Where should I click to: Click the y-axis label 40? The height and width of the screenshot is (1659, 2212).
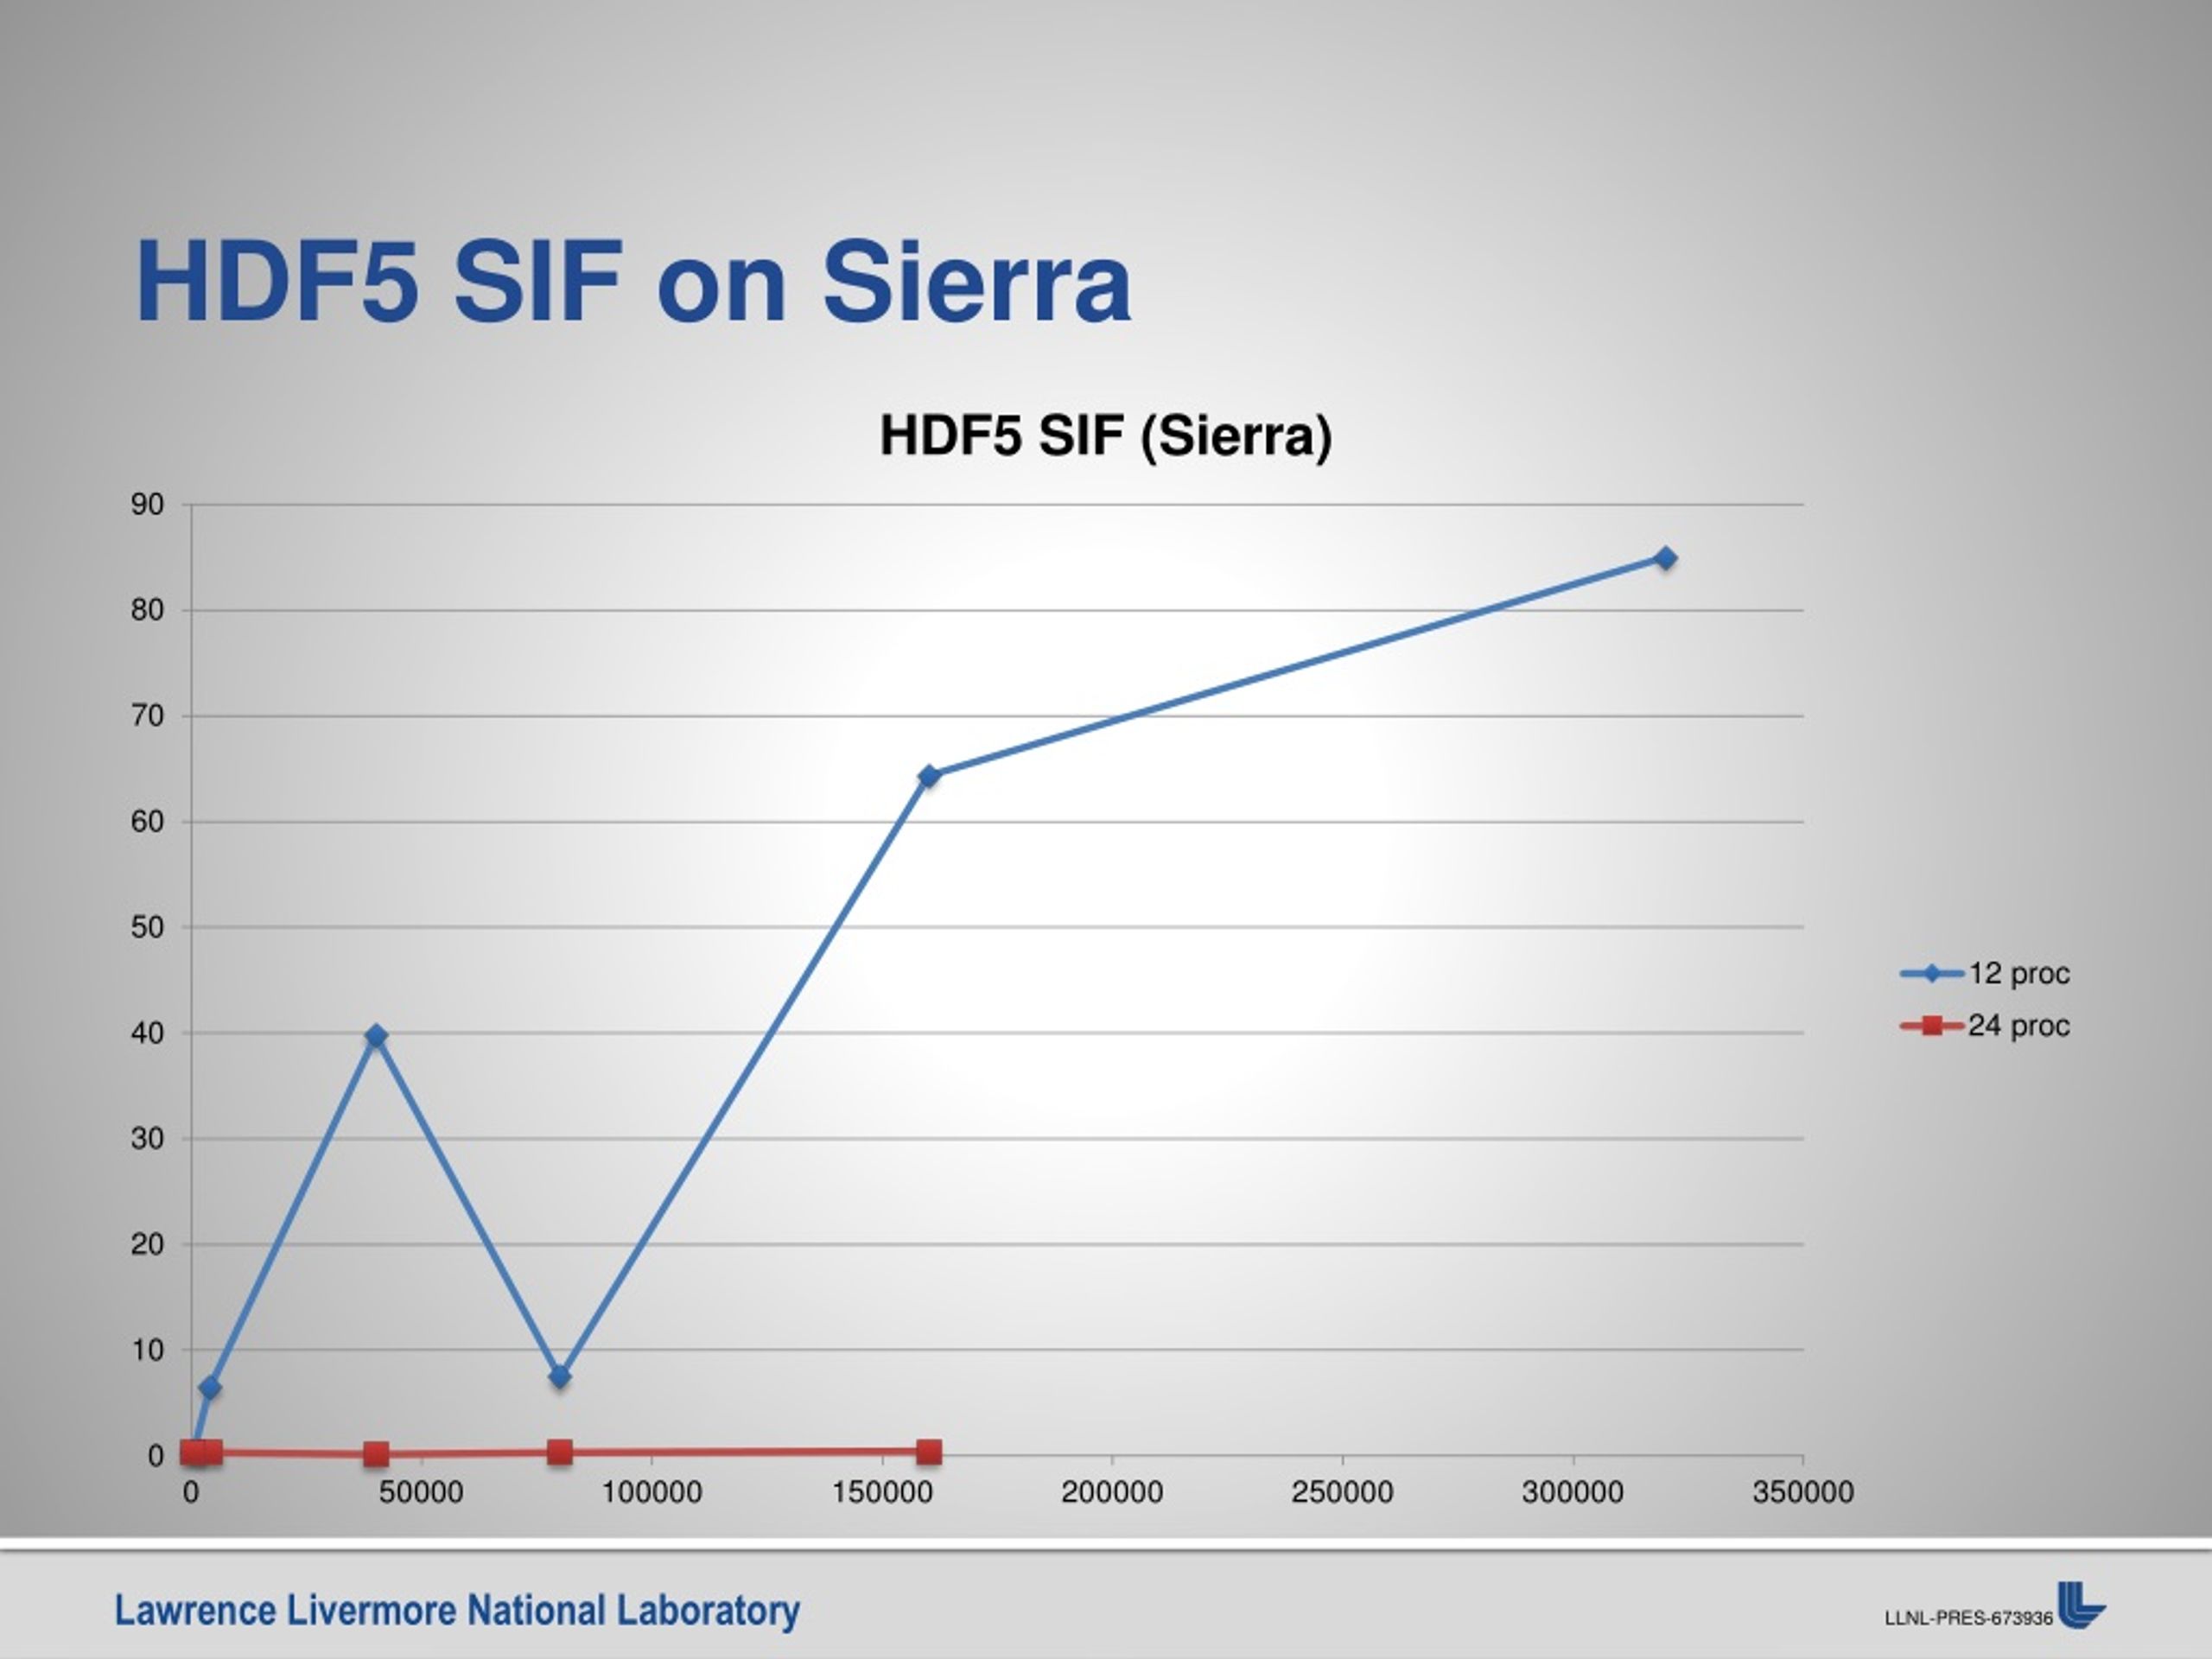[x=147, y=1033]
